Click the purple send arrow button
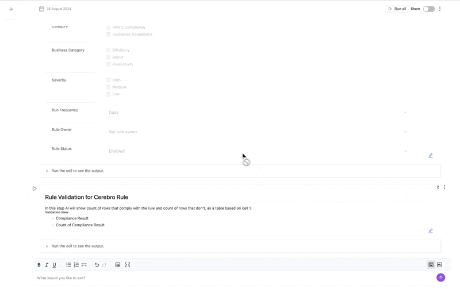Screen dimensions: 460x289 [x=440, y=278]
